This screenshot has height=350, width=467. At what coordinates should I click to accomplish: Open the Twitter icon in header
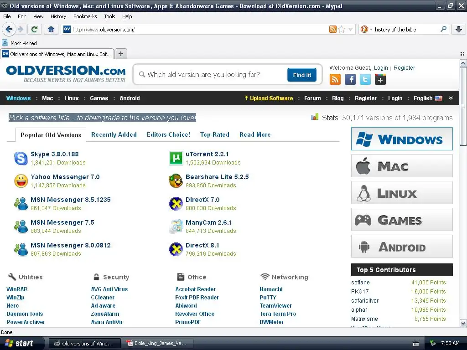(365, 79)
